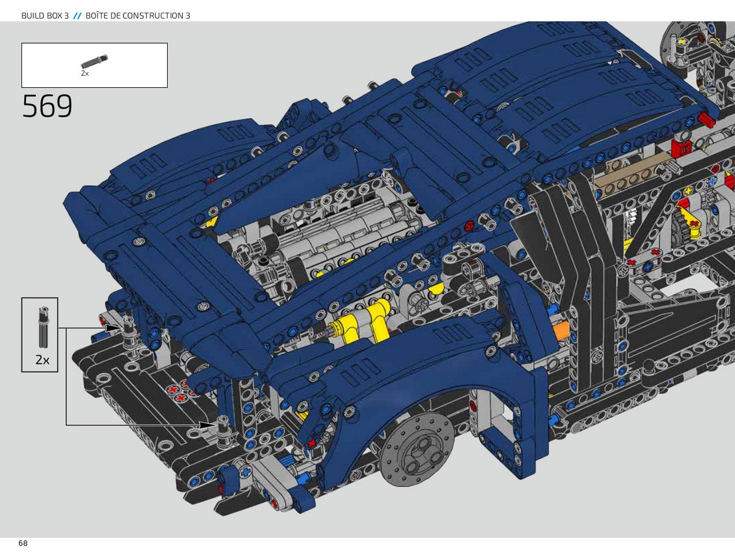Click the axle pin part in the parts box
Viewport: 735px width, 559px height.
pos(94,61)
